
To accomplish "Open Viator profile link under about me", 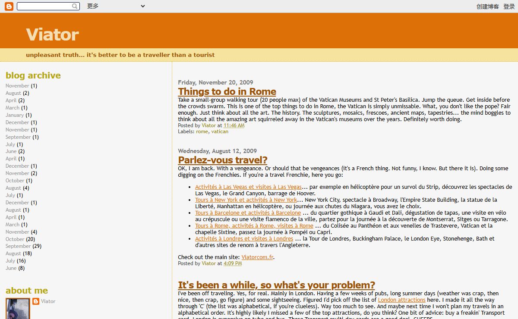I will pos(48,301).
